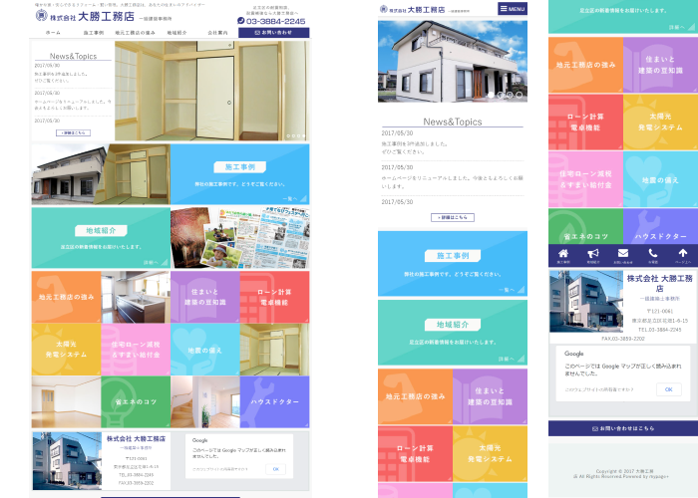
Task: Click the 03-3884-2245 phone number in desktop header
Action: [275, 21]
